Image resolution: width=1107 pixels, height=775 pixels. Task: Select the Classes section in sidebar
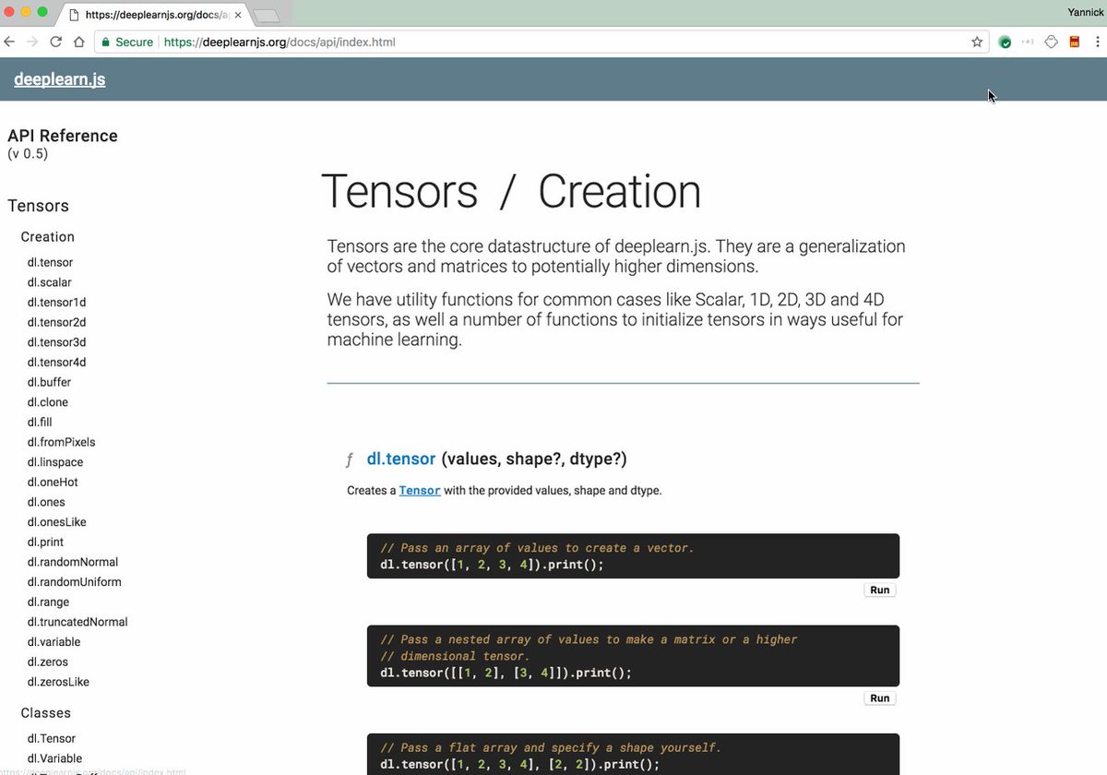[x=46, y=713]
